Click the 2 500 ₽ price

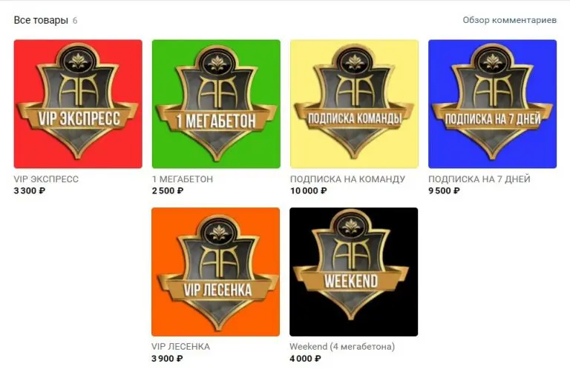click(168, 190)
